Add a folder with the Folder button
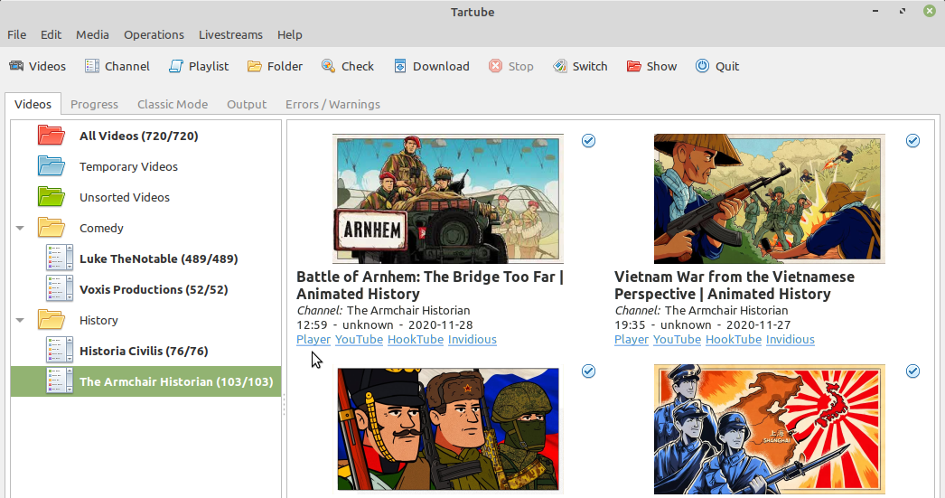Viewport: 945px width, 498px height. 275,66
